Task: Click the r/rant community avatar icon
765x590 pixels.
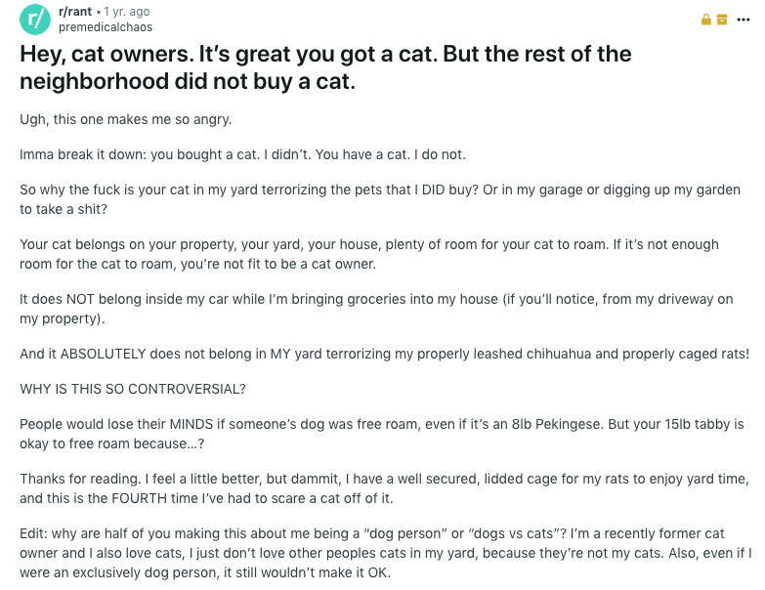Action: coord(35,20)
